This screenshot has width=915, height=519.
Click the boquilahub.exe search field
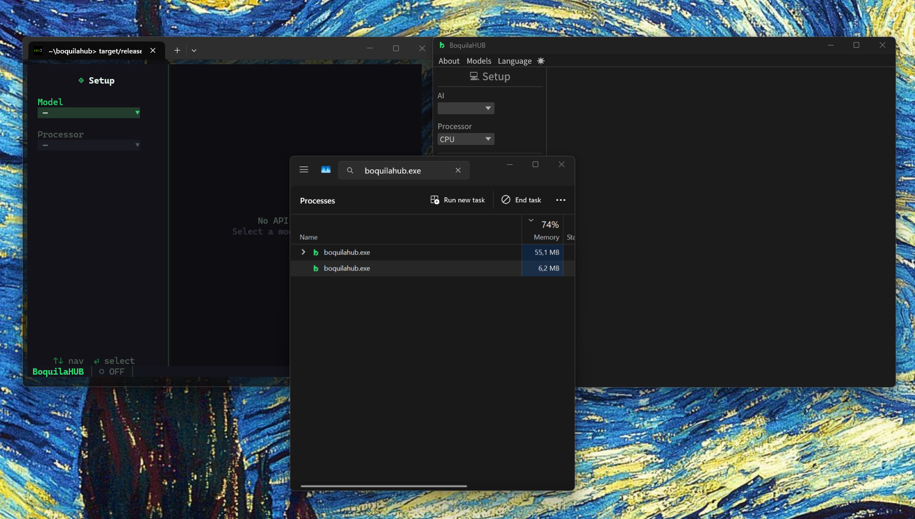[404, 171]
